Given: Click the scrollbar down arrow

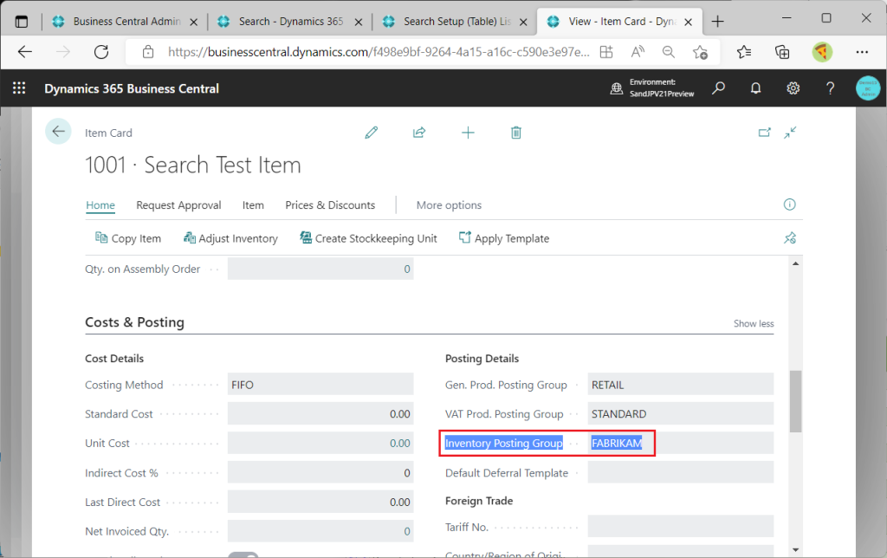Looking at the screenshot, I should [795, 549].
